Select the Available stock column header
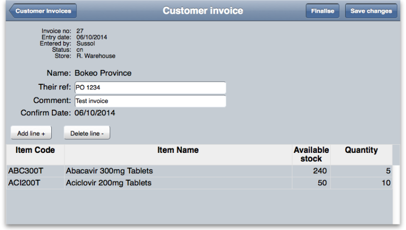 [311, 154]
